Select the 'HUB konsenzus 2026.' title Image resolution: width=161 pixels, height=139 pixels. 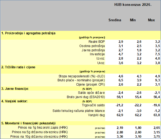point(133,5)
